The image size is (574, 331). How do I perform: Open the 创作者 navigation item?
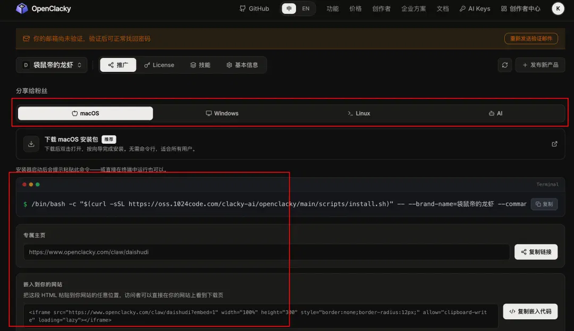click(381, 9)
